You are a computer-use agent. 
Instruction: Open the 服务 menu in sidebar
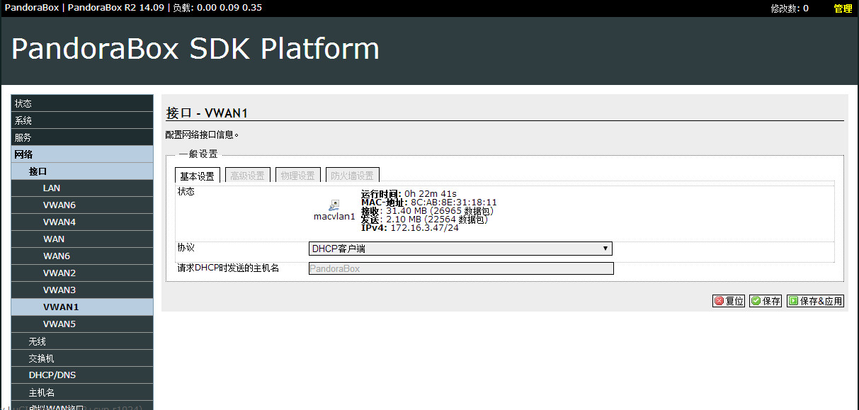[x=82, y=137]
